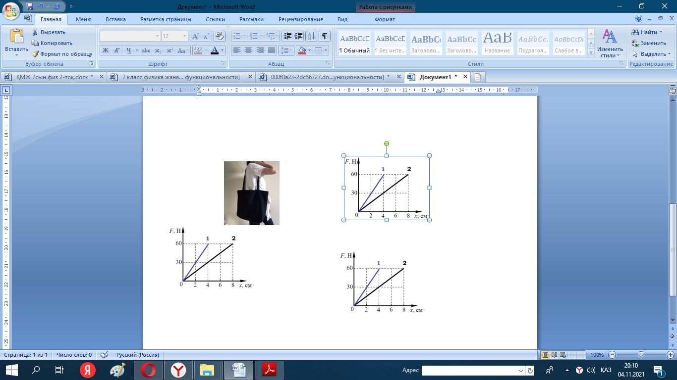Screen dimensions: 677x380
Task: Switch to the Вставка ribbon tab
Action: point(116,19)
